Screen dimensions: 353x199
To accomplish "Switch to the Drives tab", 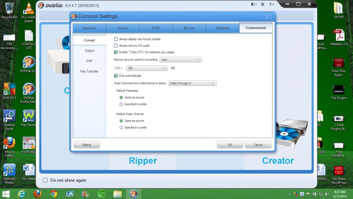I will 122,28.
